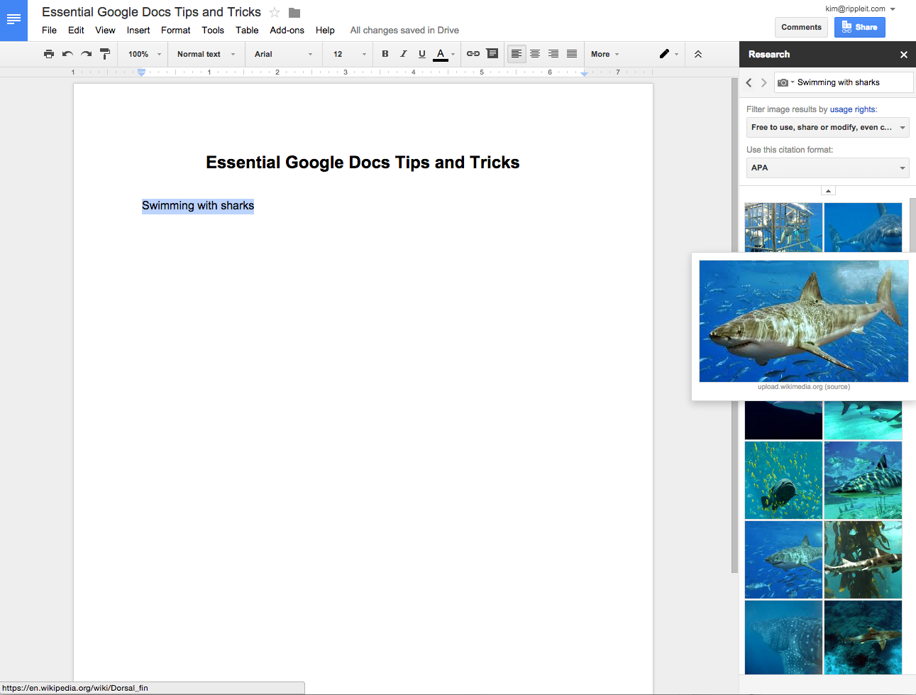Insert a link
Image resolution: width=916 pixels, height=695 pixels.
[x=473, y=54]
